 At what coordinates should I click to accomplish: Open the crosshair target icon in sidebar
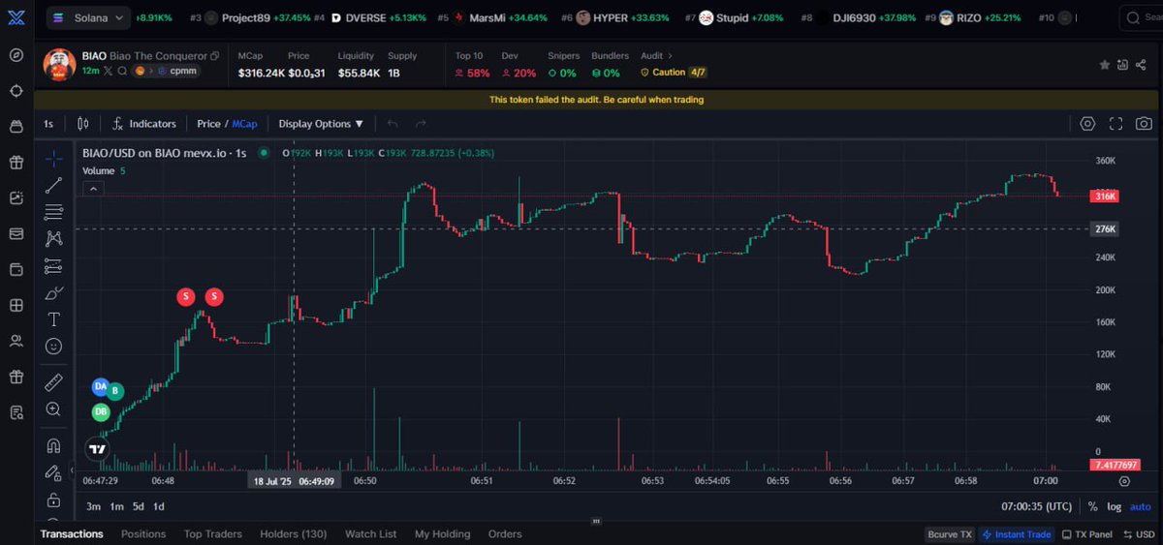[x=16, y=90]
